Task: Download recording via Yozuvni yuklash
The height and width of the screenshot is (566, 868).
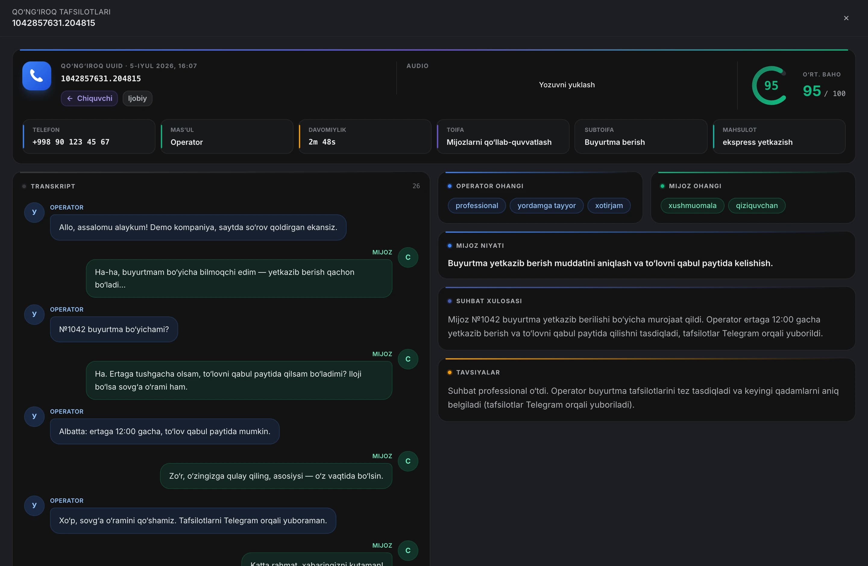Action: tap(567, 85)
